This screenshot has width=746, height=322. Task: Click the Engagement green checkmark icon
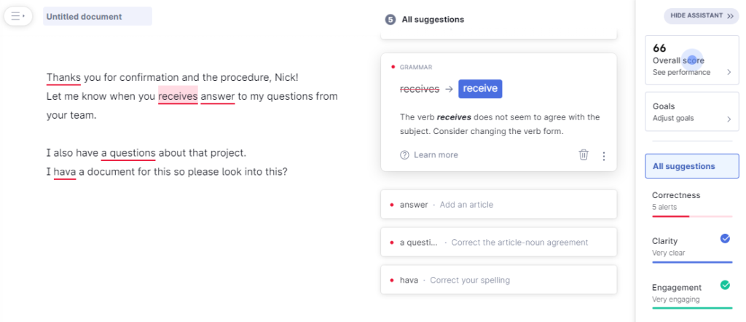click(725, 285)
